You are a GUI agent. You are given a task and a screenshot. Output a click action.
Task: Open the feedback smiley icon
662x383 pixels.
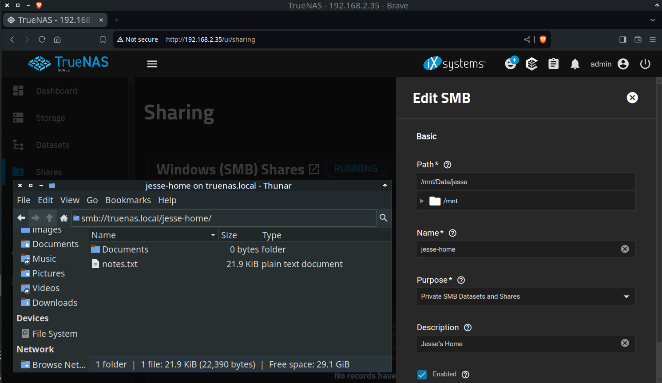coord(511,63)
